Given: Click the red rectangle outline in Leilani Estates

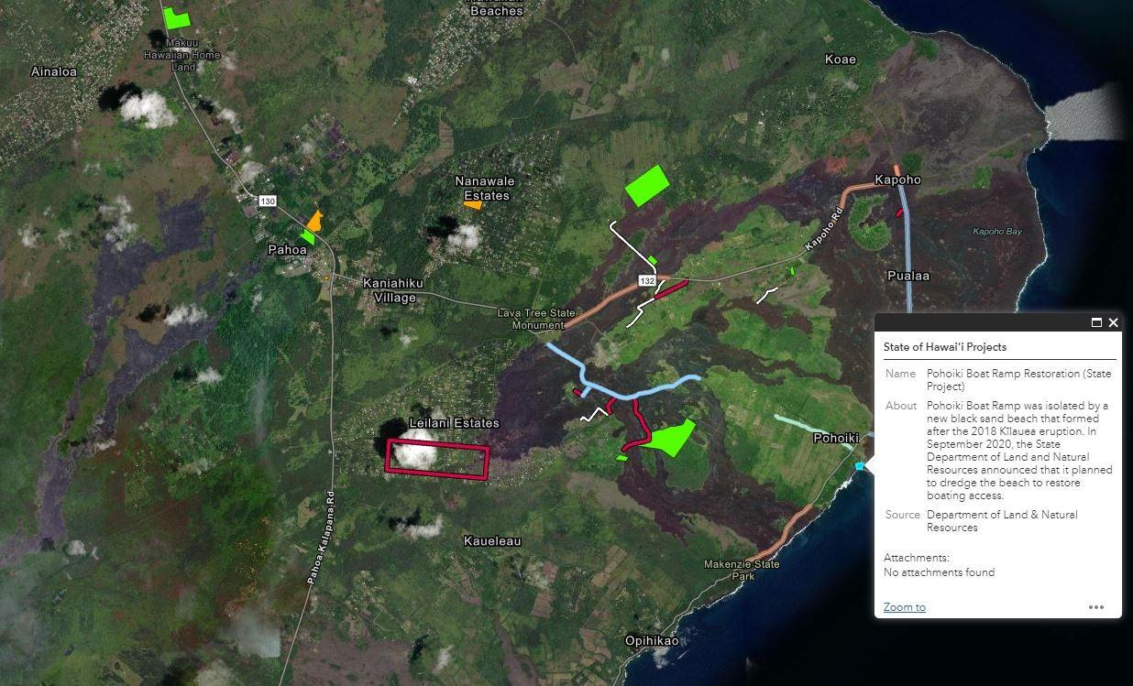Looking at the screenshot, I should 436,446.
